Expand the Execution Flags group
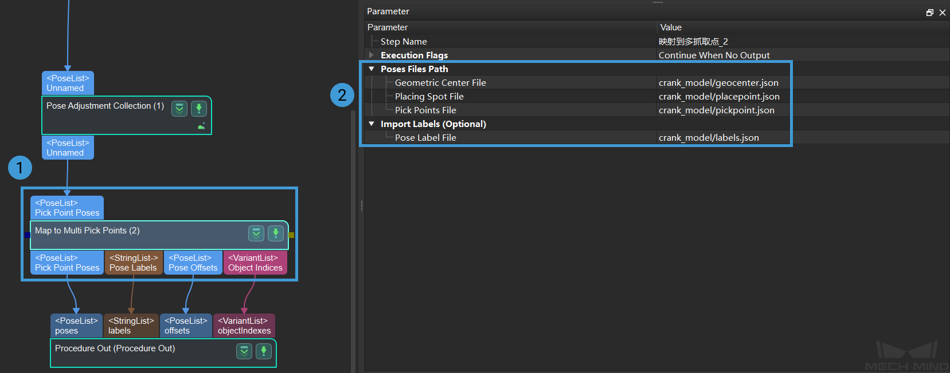 coord(372,55)
